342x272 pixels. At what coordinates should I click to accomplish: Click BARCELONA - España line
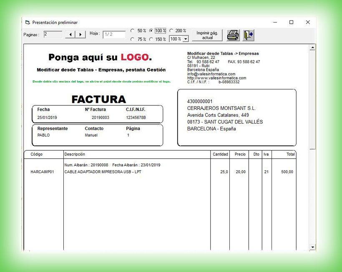click(211, 129)
